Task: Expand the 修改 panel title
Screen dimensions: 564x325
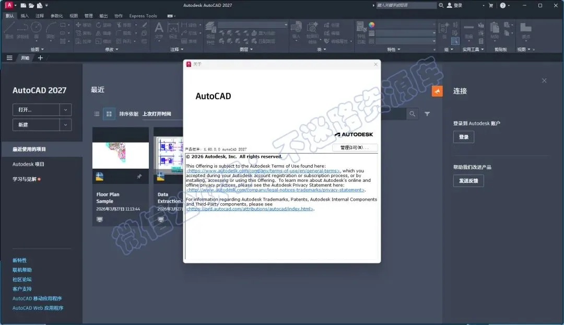Action: click(x=112, y=49)
